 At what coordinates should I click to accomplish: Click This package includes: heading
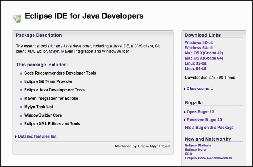click(x=42, y=65)
